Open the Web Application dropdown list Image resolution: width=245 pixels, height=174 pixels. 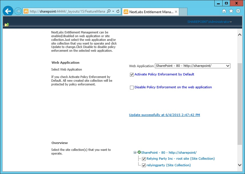click(x=193, y=66)
